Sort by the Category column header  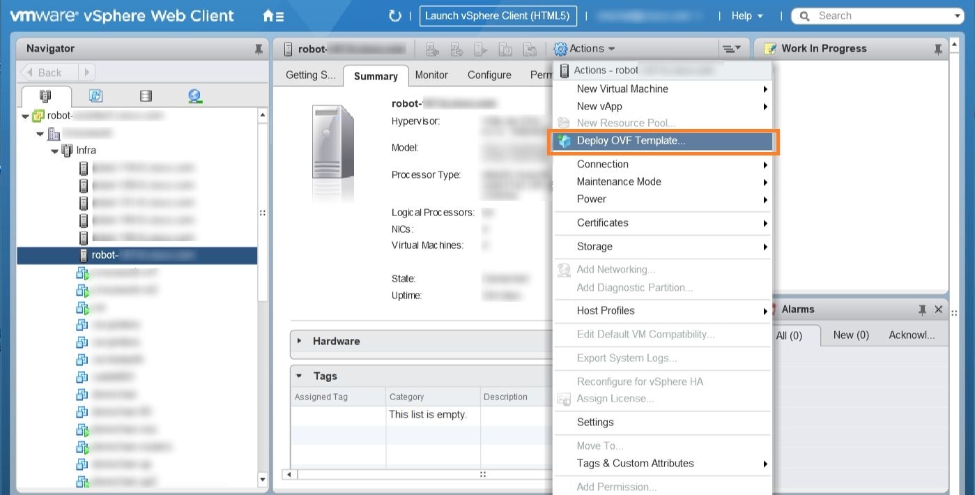pyautogui.click(x=433, y=397)
